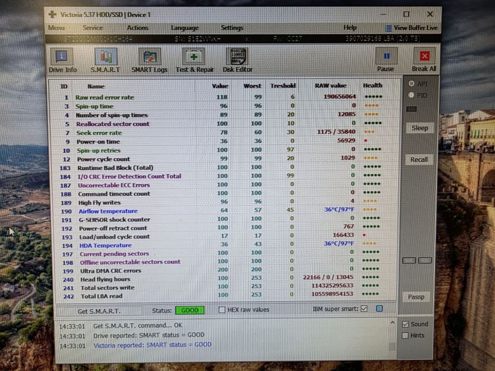Screen dimensions: 495x371
Task: Select the PIO radio button
Action: [x=411, y=95]
